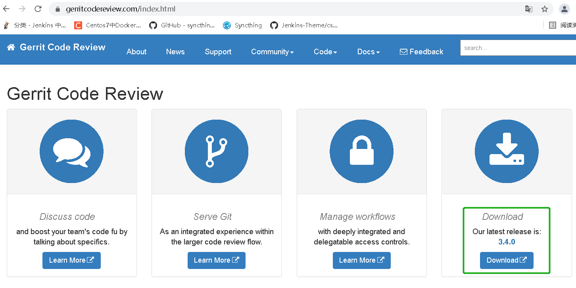Click the Gerrit Code Review page heading
Image resolution: width=576 pixels, height=288 pixels.
click(x=85, y=94)
